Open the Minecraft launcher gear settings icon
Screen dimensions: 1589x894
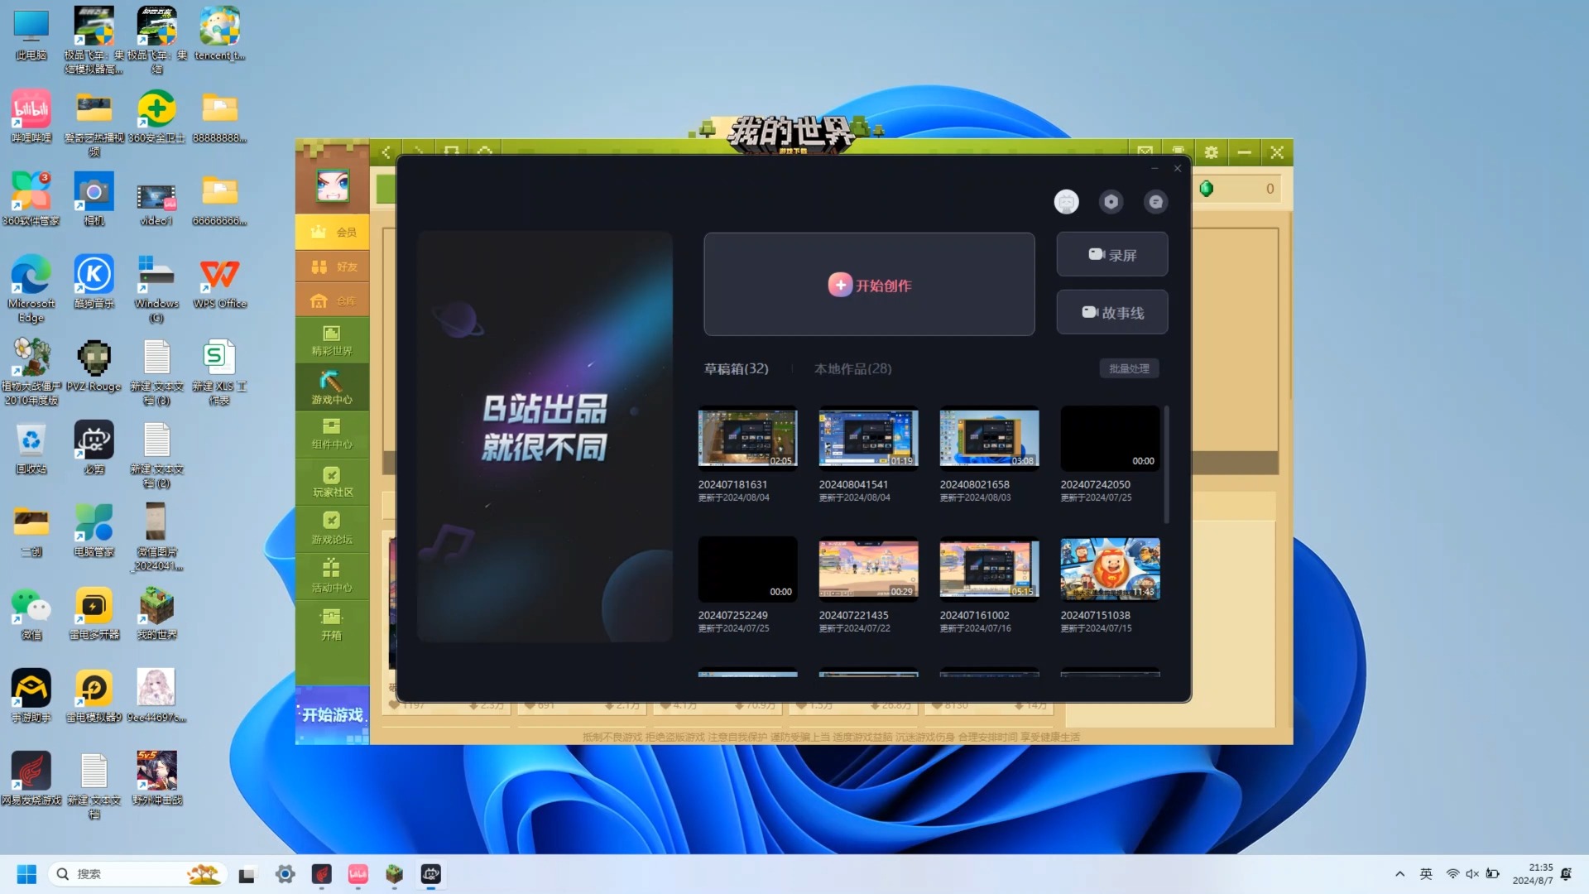tap(1211, 152)
